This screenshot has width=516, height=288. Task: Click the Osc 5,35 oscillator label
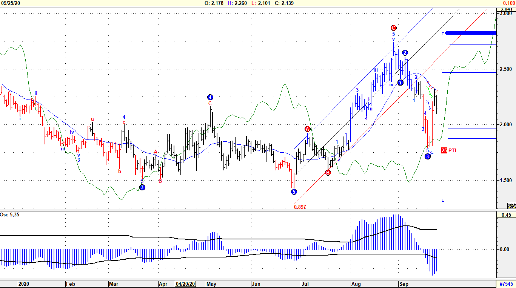9,215
